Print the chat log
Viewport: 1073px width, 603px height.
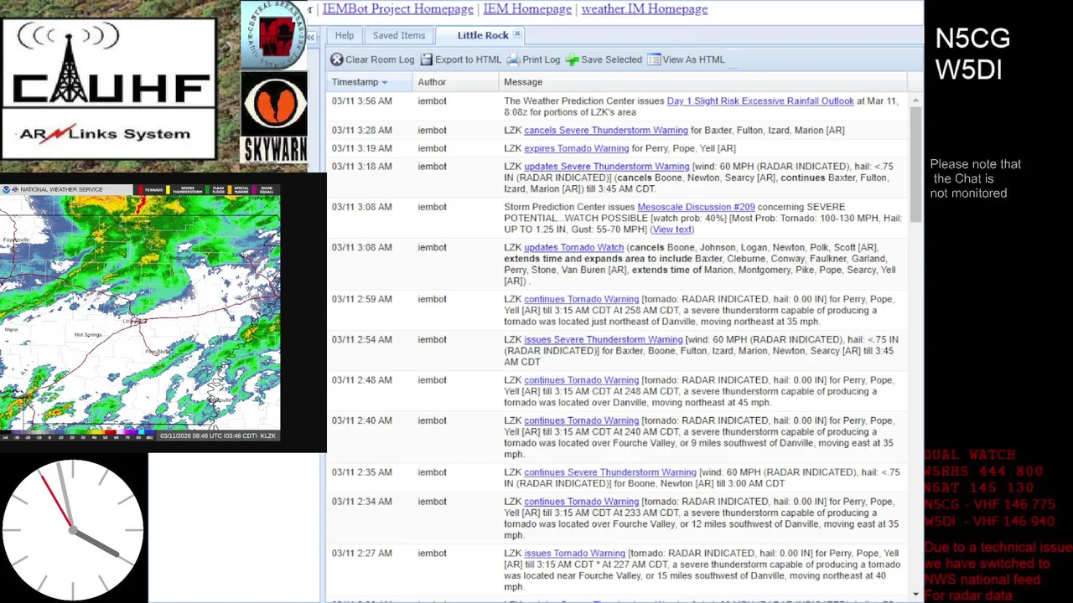[533, 59]
